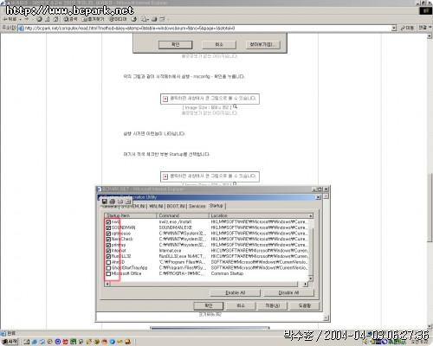
Task: Click the magnifier icon next to Image Size
Action: [x=235, y=106]
